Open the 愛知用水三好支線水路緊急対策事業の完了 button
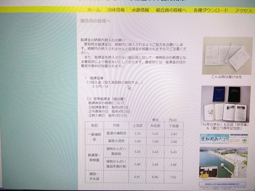This screenshot has height=191, width=255. pos(222,184)
